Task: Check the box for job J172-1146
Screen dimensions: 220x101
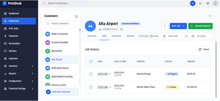Action: pos(91,87)
